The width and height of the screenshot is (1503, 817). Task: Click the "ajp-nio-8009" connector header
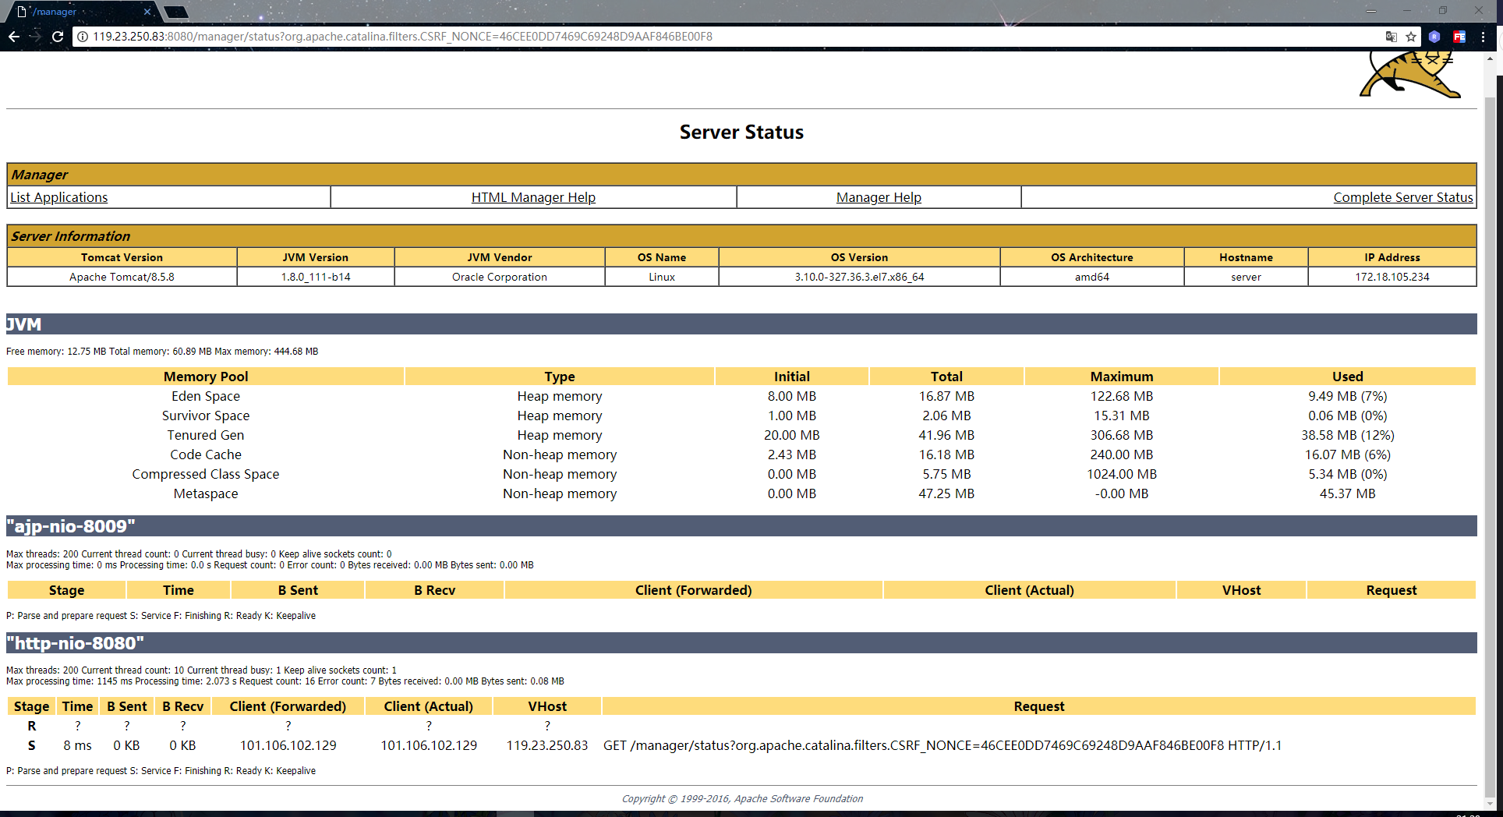(x=741, y=526)
